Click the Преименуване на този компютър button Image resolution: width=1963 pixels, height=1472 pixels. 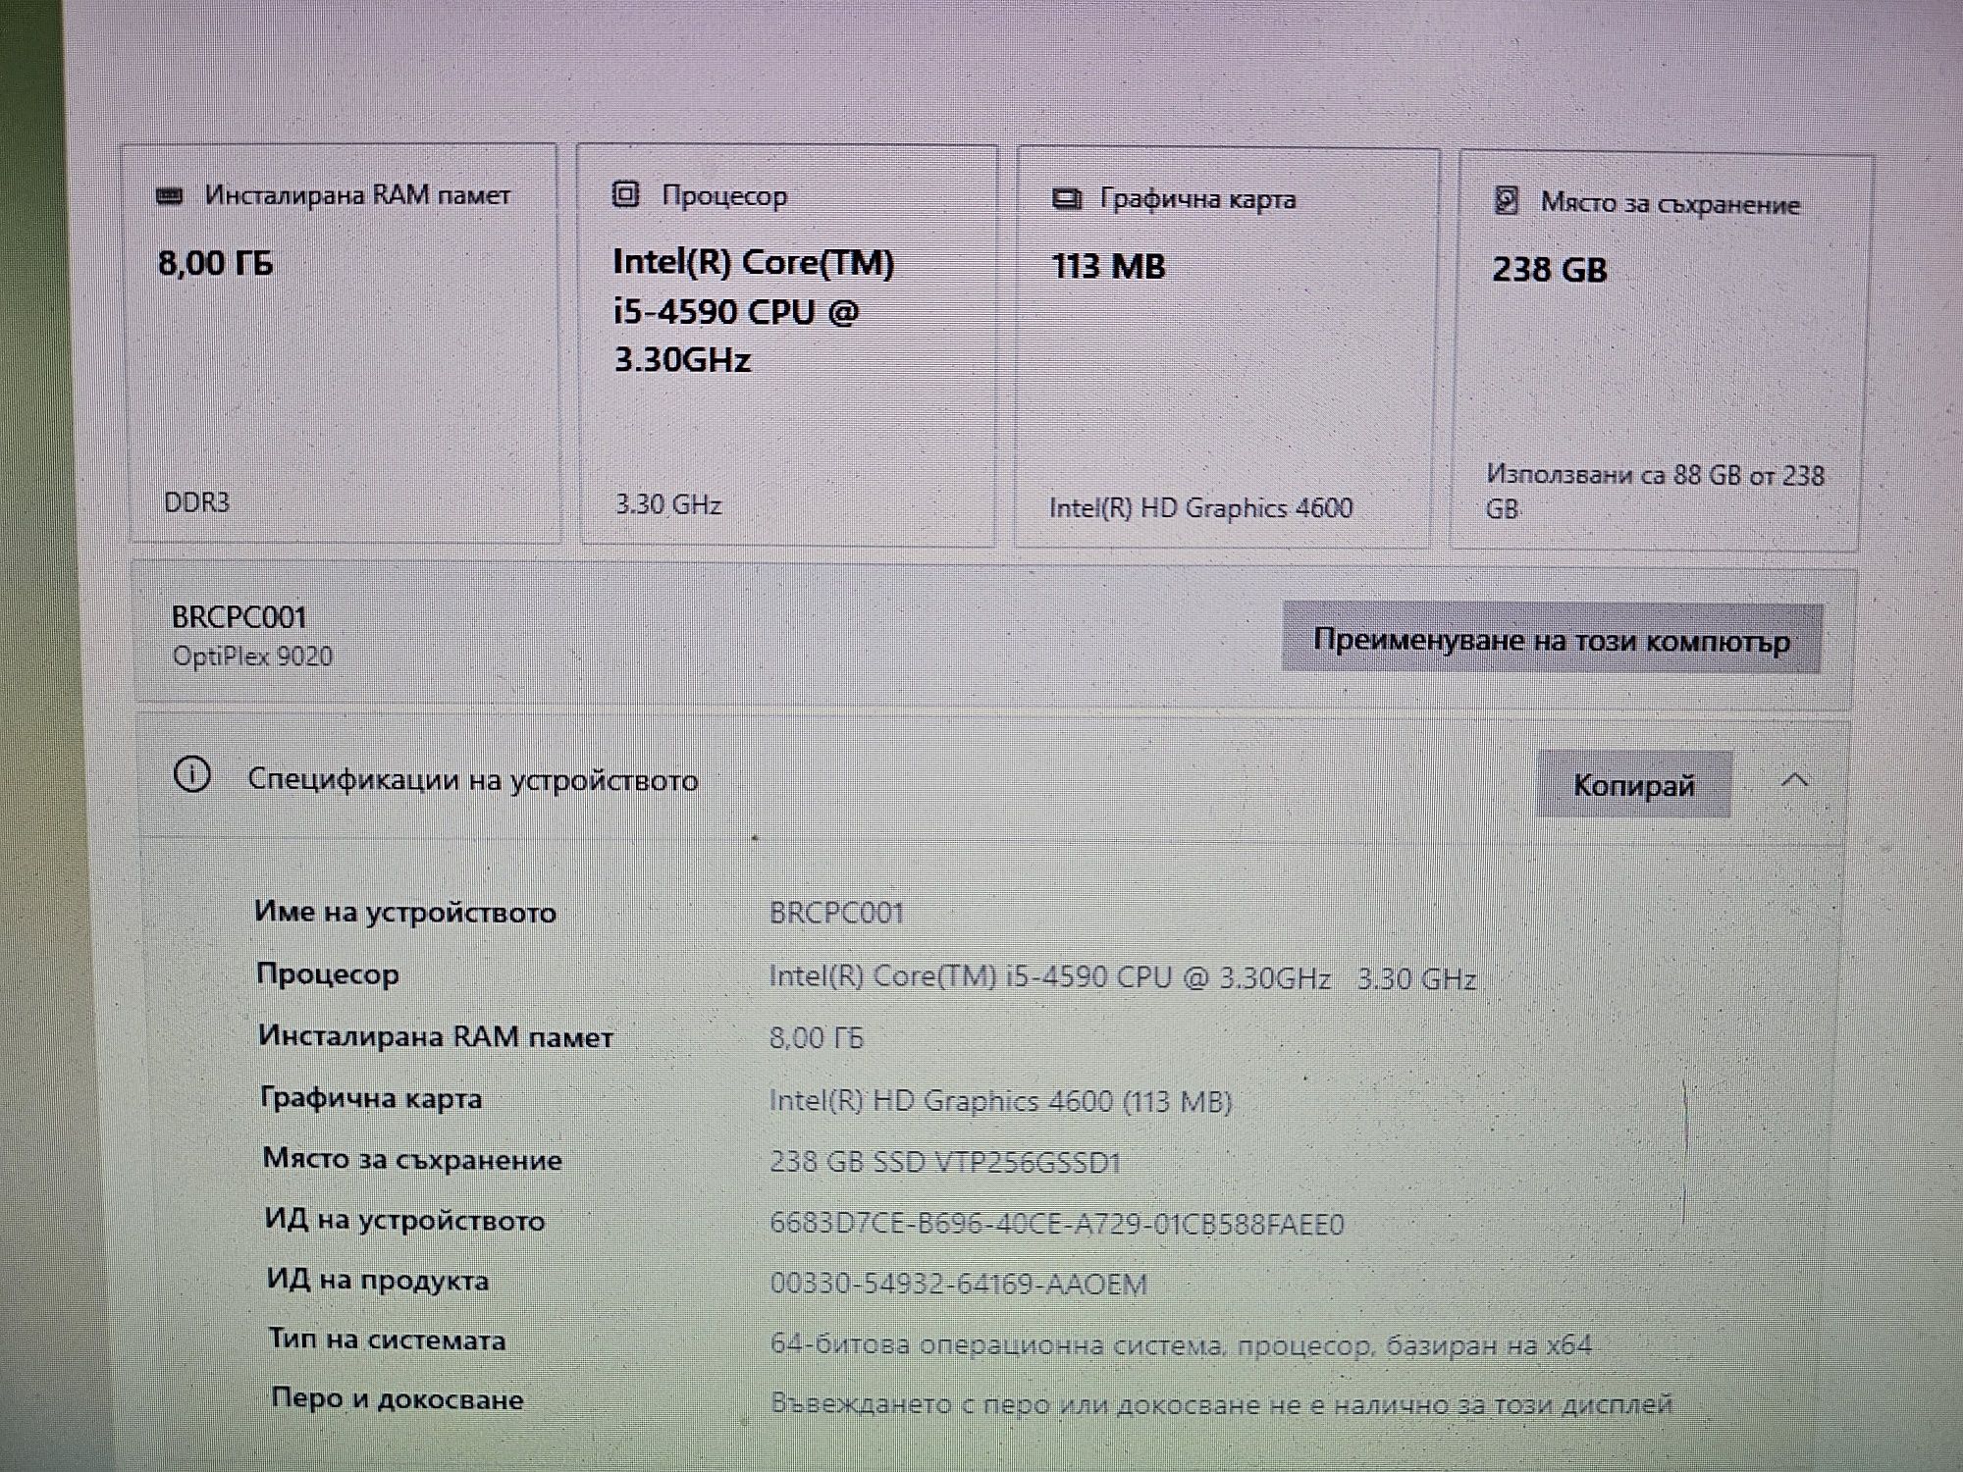pyautogui.click(x=1552, y=640)
